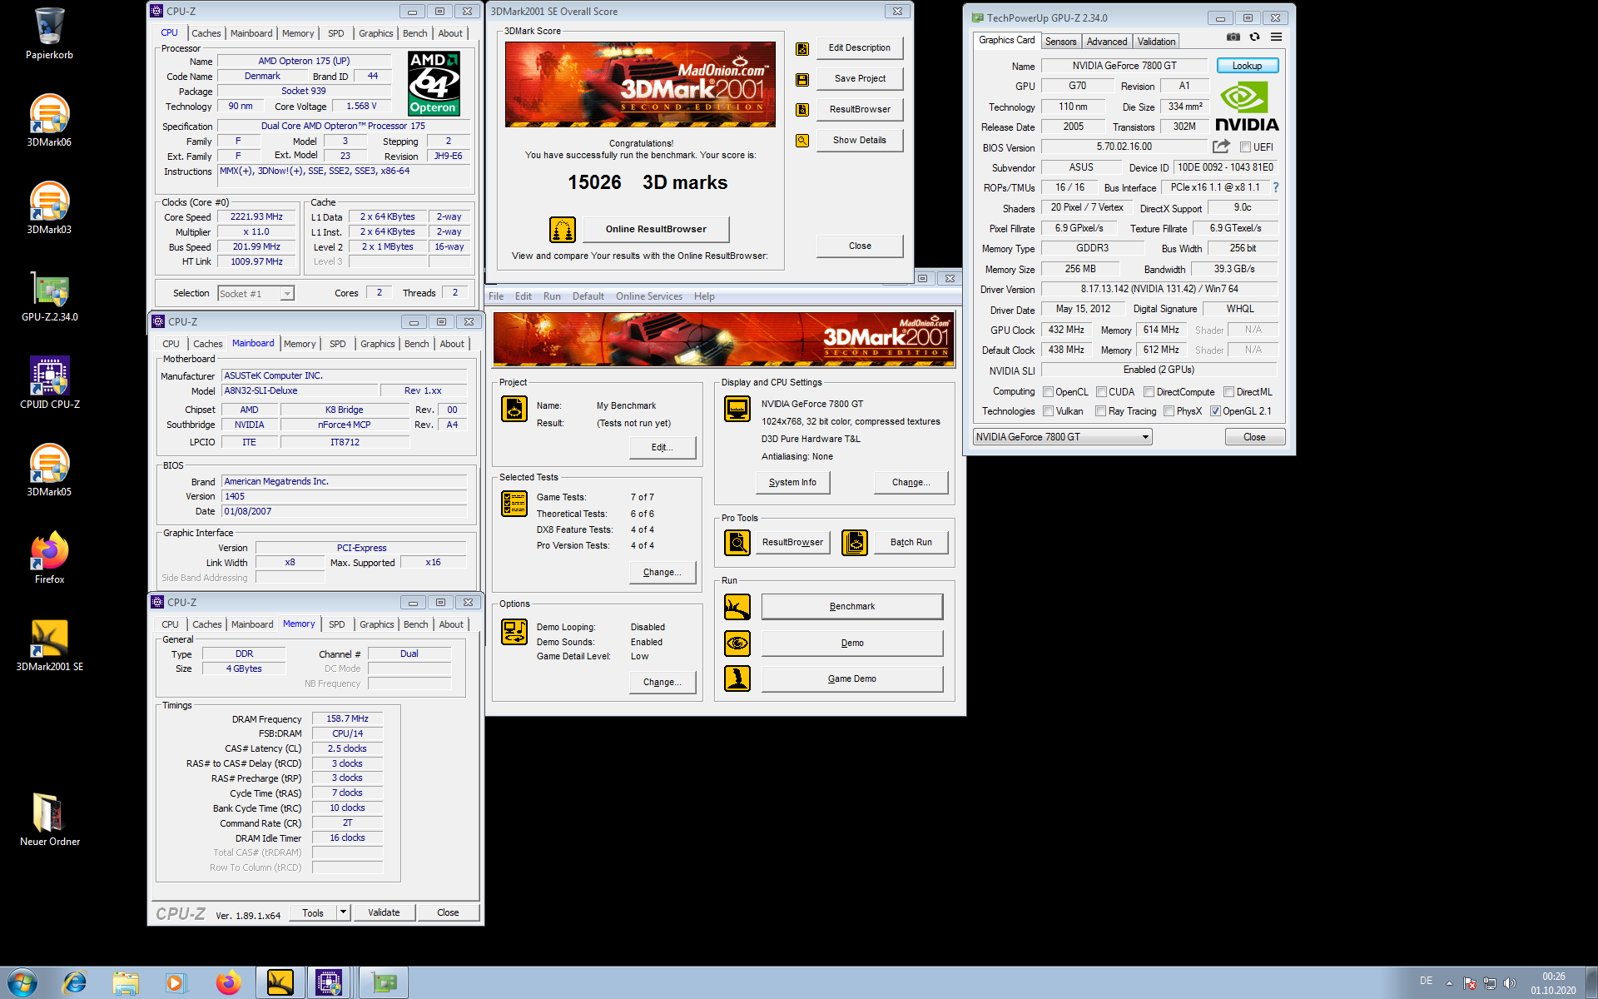
Task: Click the Edit... button under Project
Action: pyautogui.click(x=663, y=448)
